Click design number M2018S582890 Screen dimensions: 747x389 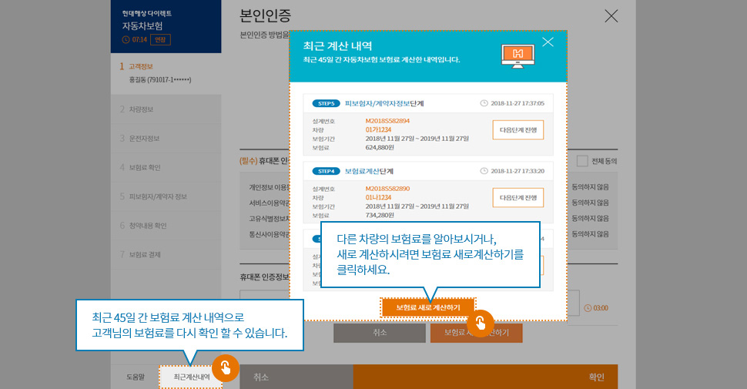coord(387,189)
